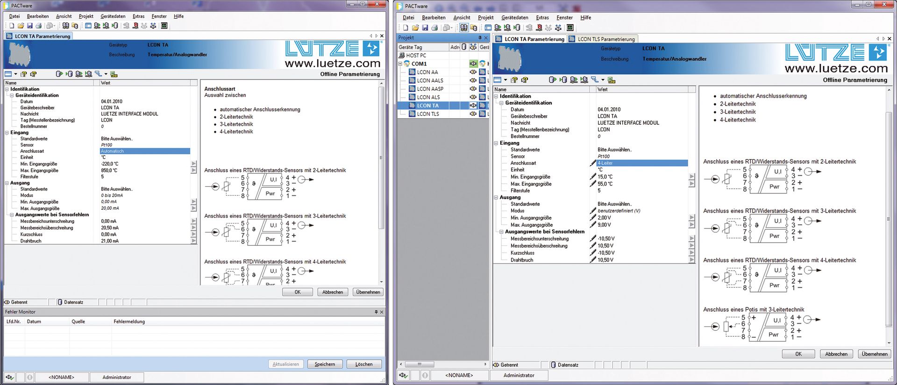Click the second help icon in left DTM toolbar
The image size is (897, 385).
coord(33,74)
